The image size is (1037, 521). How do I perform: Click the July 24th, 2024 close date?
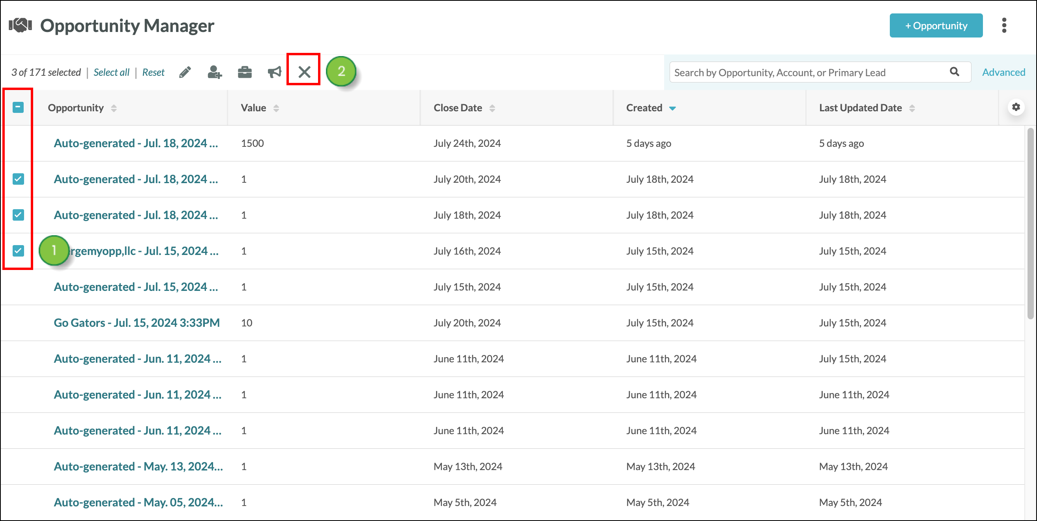pos(467,143)
